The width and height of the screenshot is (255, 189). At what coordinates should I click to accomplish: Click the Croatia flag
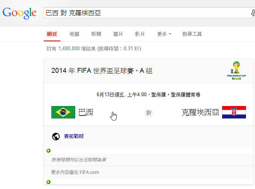(234, 112)
